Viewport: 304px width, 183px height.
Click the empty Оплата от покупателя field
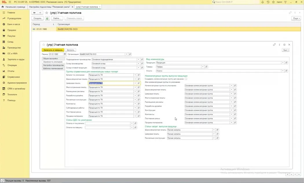pyautogui.click(x=108, y=124)
